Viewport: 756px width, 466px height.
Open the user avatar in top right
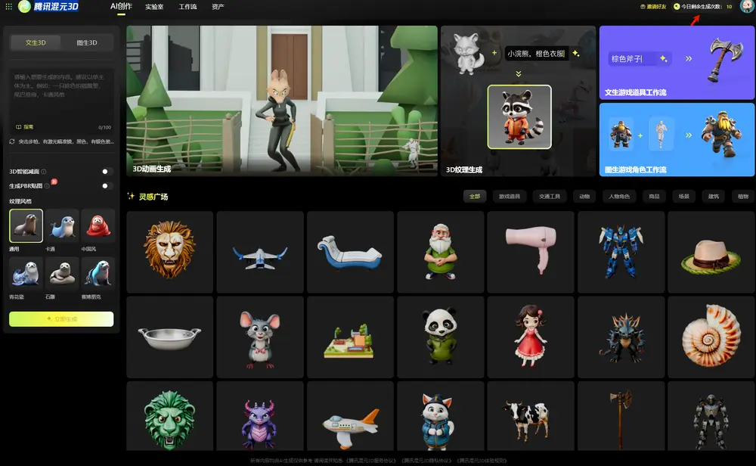point(746,7)
